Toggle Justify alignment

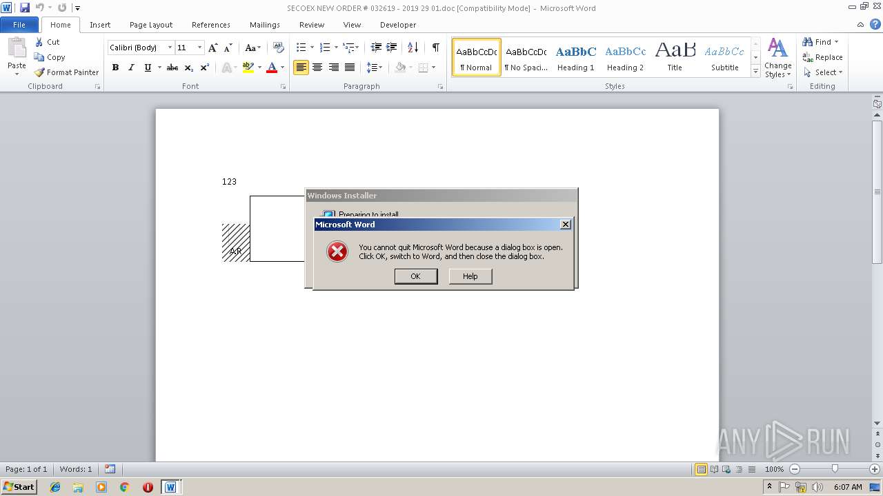click(350, 68)
